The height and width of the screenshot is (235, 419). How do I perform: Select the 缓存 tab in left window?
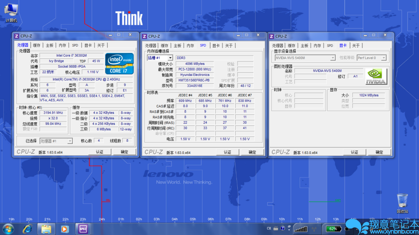(x=36, y=45)
